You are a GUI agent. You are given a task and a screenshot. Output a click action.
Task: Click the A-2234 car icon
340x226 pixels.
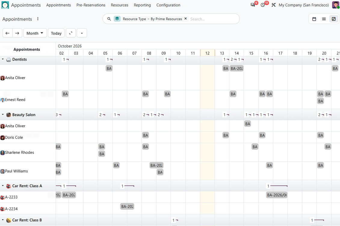2,209
